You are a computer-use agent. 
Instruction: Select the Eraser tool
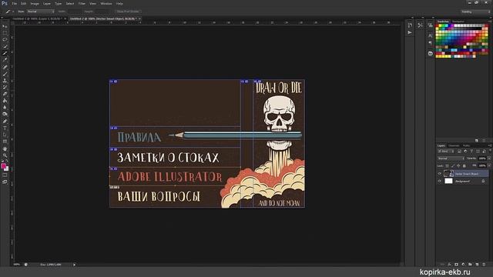tap(5, 94)
